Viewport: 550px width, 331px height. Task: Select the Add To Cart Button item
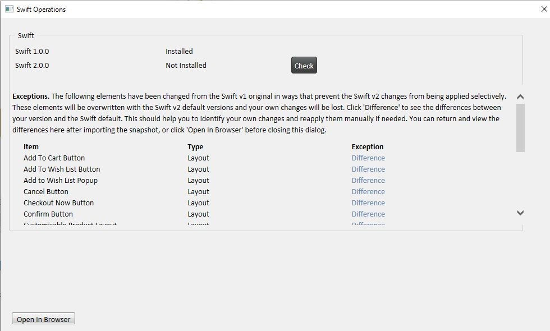pyautogui.click(x=54, y=158)
